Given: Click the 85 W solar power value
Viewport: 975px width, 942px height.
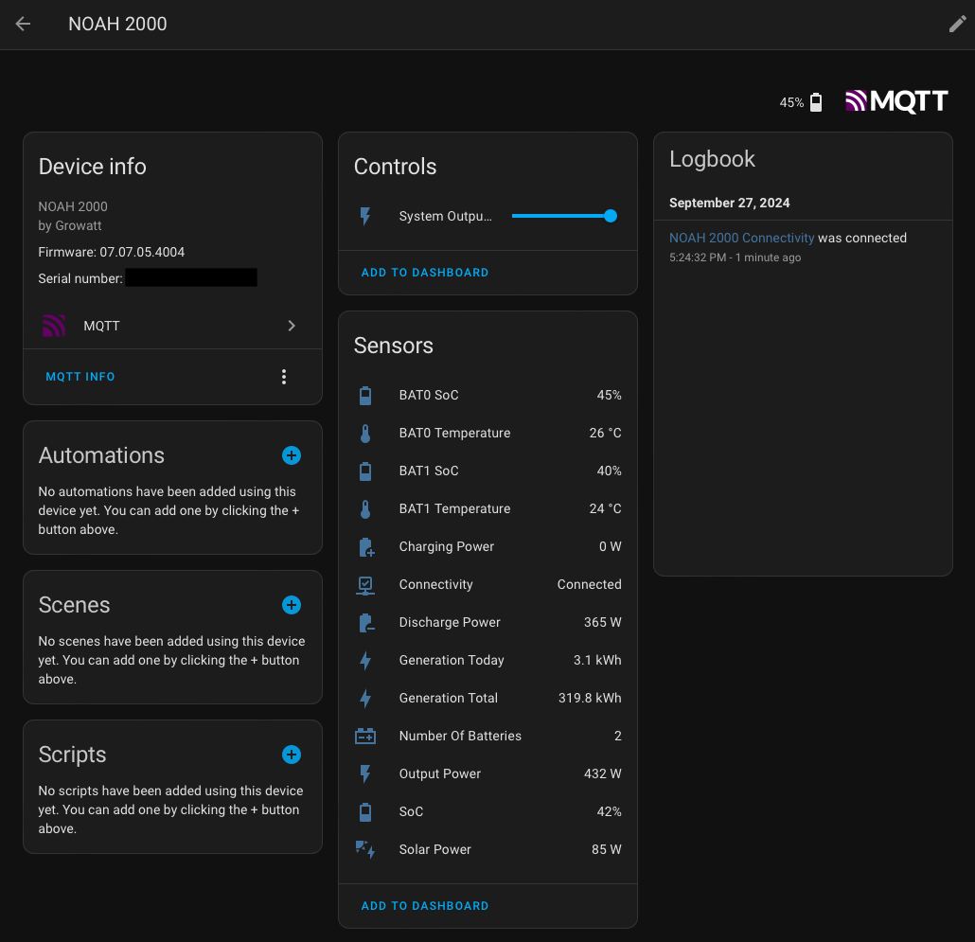Looking at the screenshot, I should [606, 849].
